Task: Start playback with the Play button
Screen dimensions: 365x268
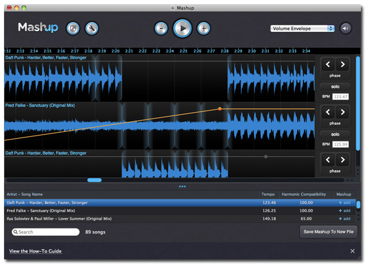Action: point(182,28)
